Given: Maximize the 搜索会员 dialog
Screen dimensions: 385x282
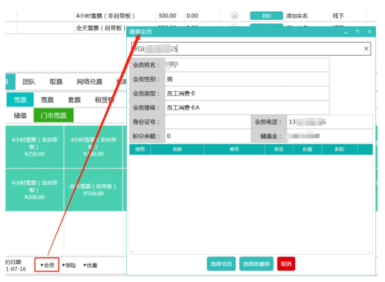Looking at the screenshot, I should 357,31.
